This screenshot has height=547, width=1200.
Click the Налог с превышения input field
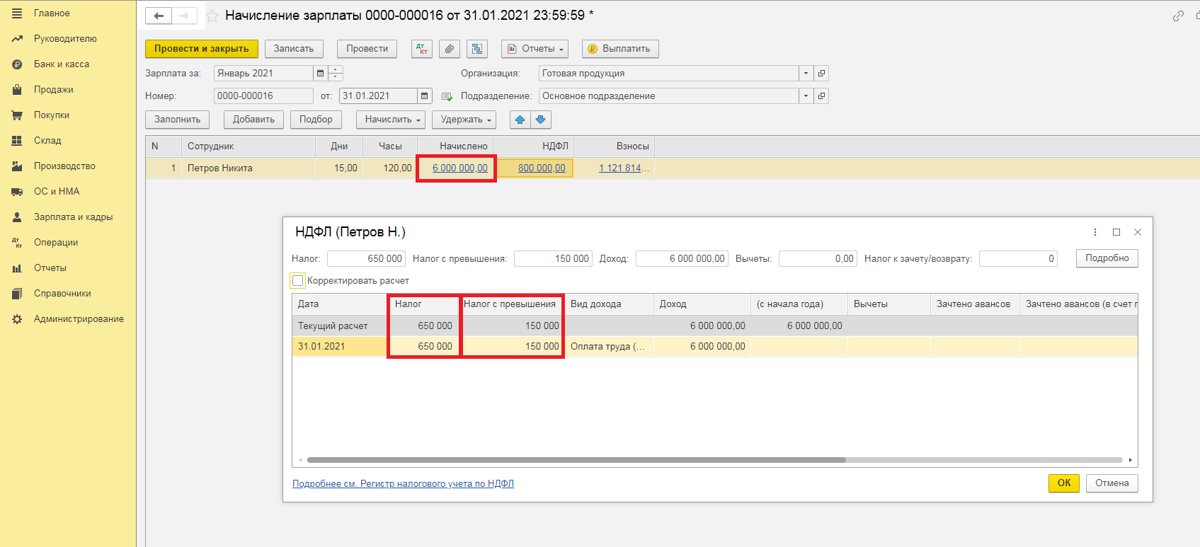[x=553, y=259]
